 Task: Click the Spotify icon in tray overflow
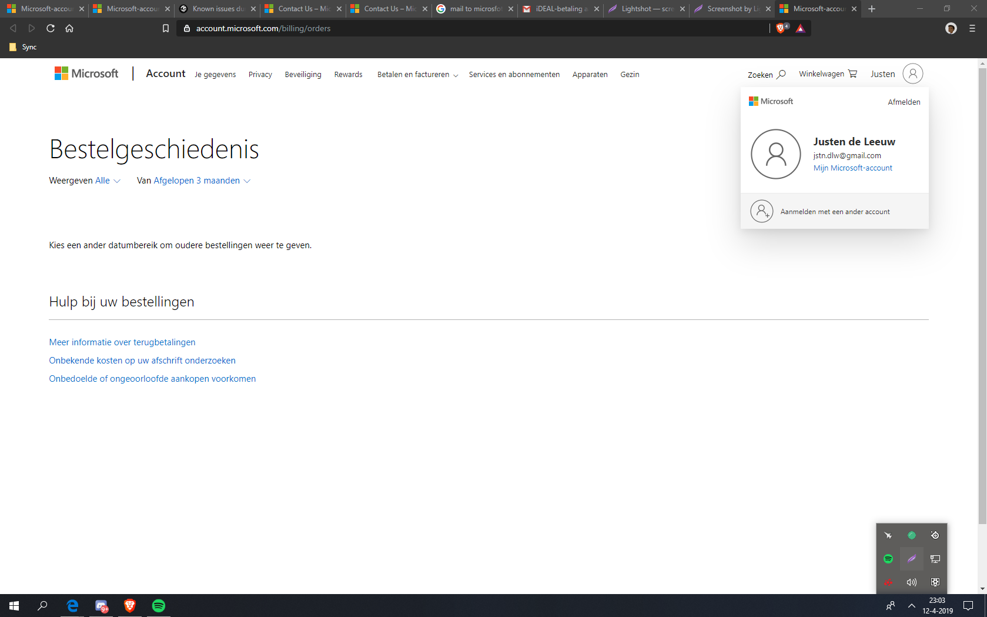(888, 559)
